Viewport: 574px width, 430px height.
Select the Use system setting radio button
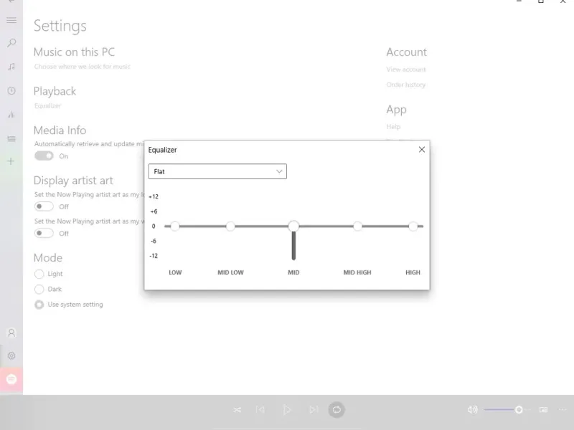39,305
